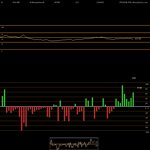Viewport: 150px width, 150px height.
Task: Click the MR chart title label
Action: 134,78
